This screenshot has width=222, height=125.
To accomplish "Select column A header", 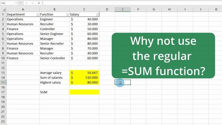I will coord(23,9).
